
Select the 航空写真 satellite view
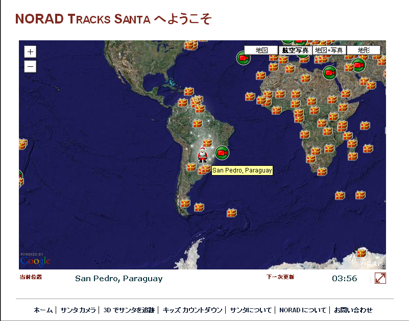295,50
